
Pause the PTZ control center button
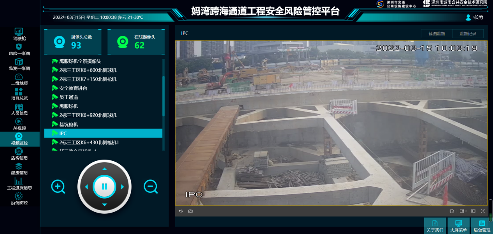pyautogui.click(x=104, y=186)
